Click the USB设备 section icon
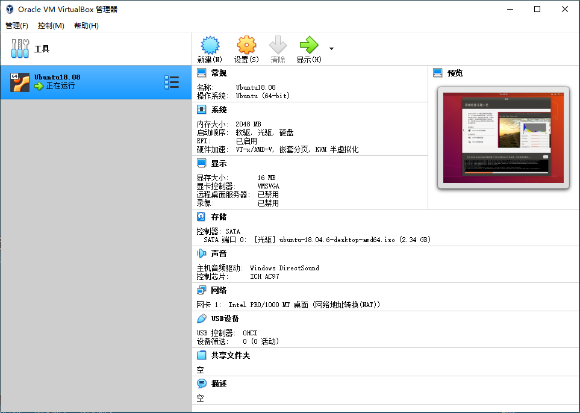 201,318
